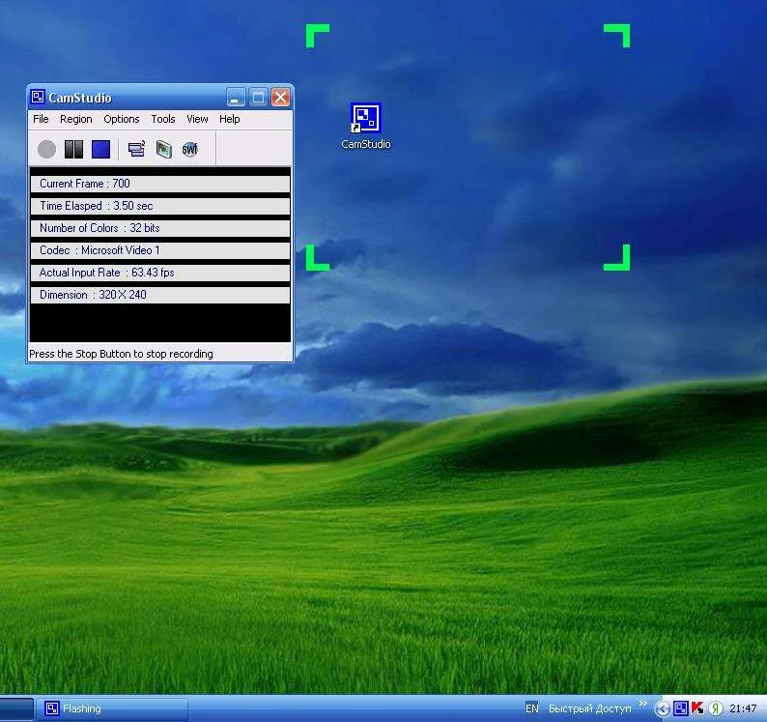Click the status bar stop recording message
The width and height of the screenshot is (767, 722).
(x=121, y=354)
